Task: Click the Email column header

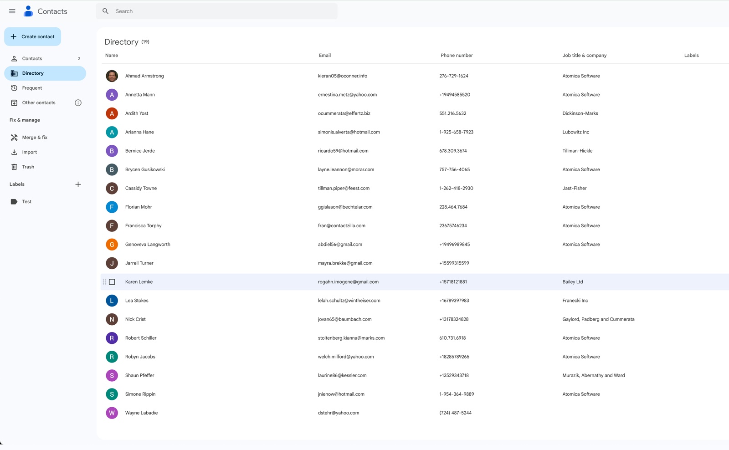Action: click(x=325, y=56)
